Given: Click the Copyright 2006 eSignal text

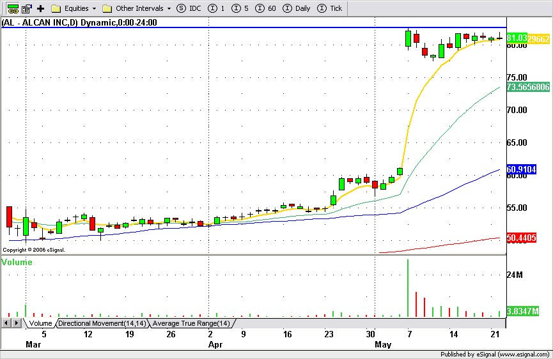Looking at the screenshot, I should tap(34, 250).
